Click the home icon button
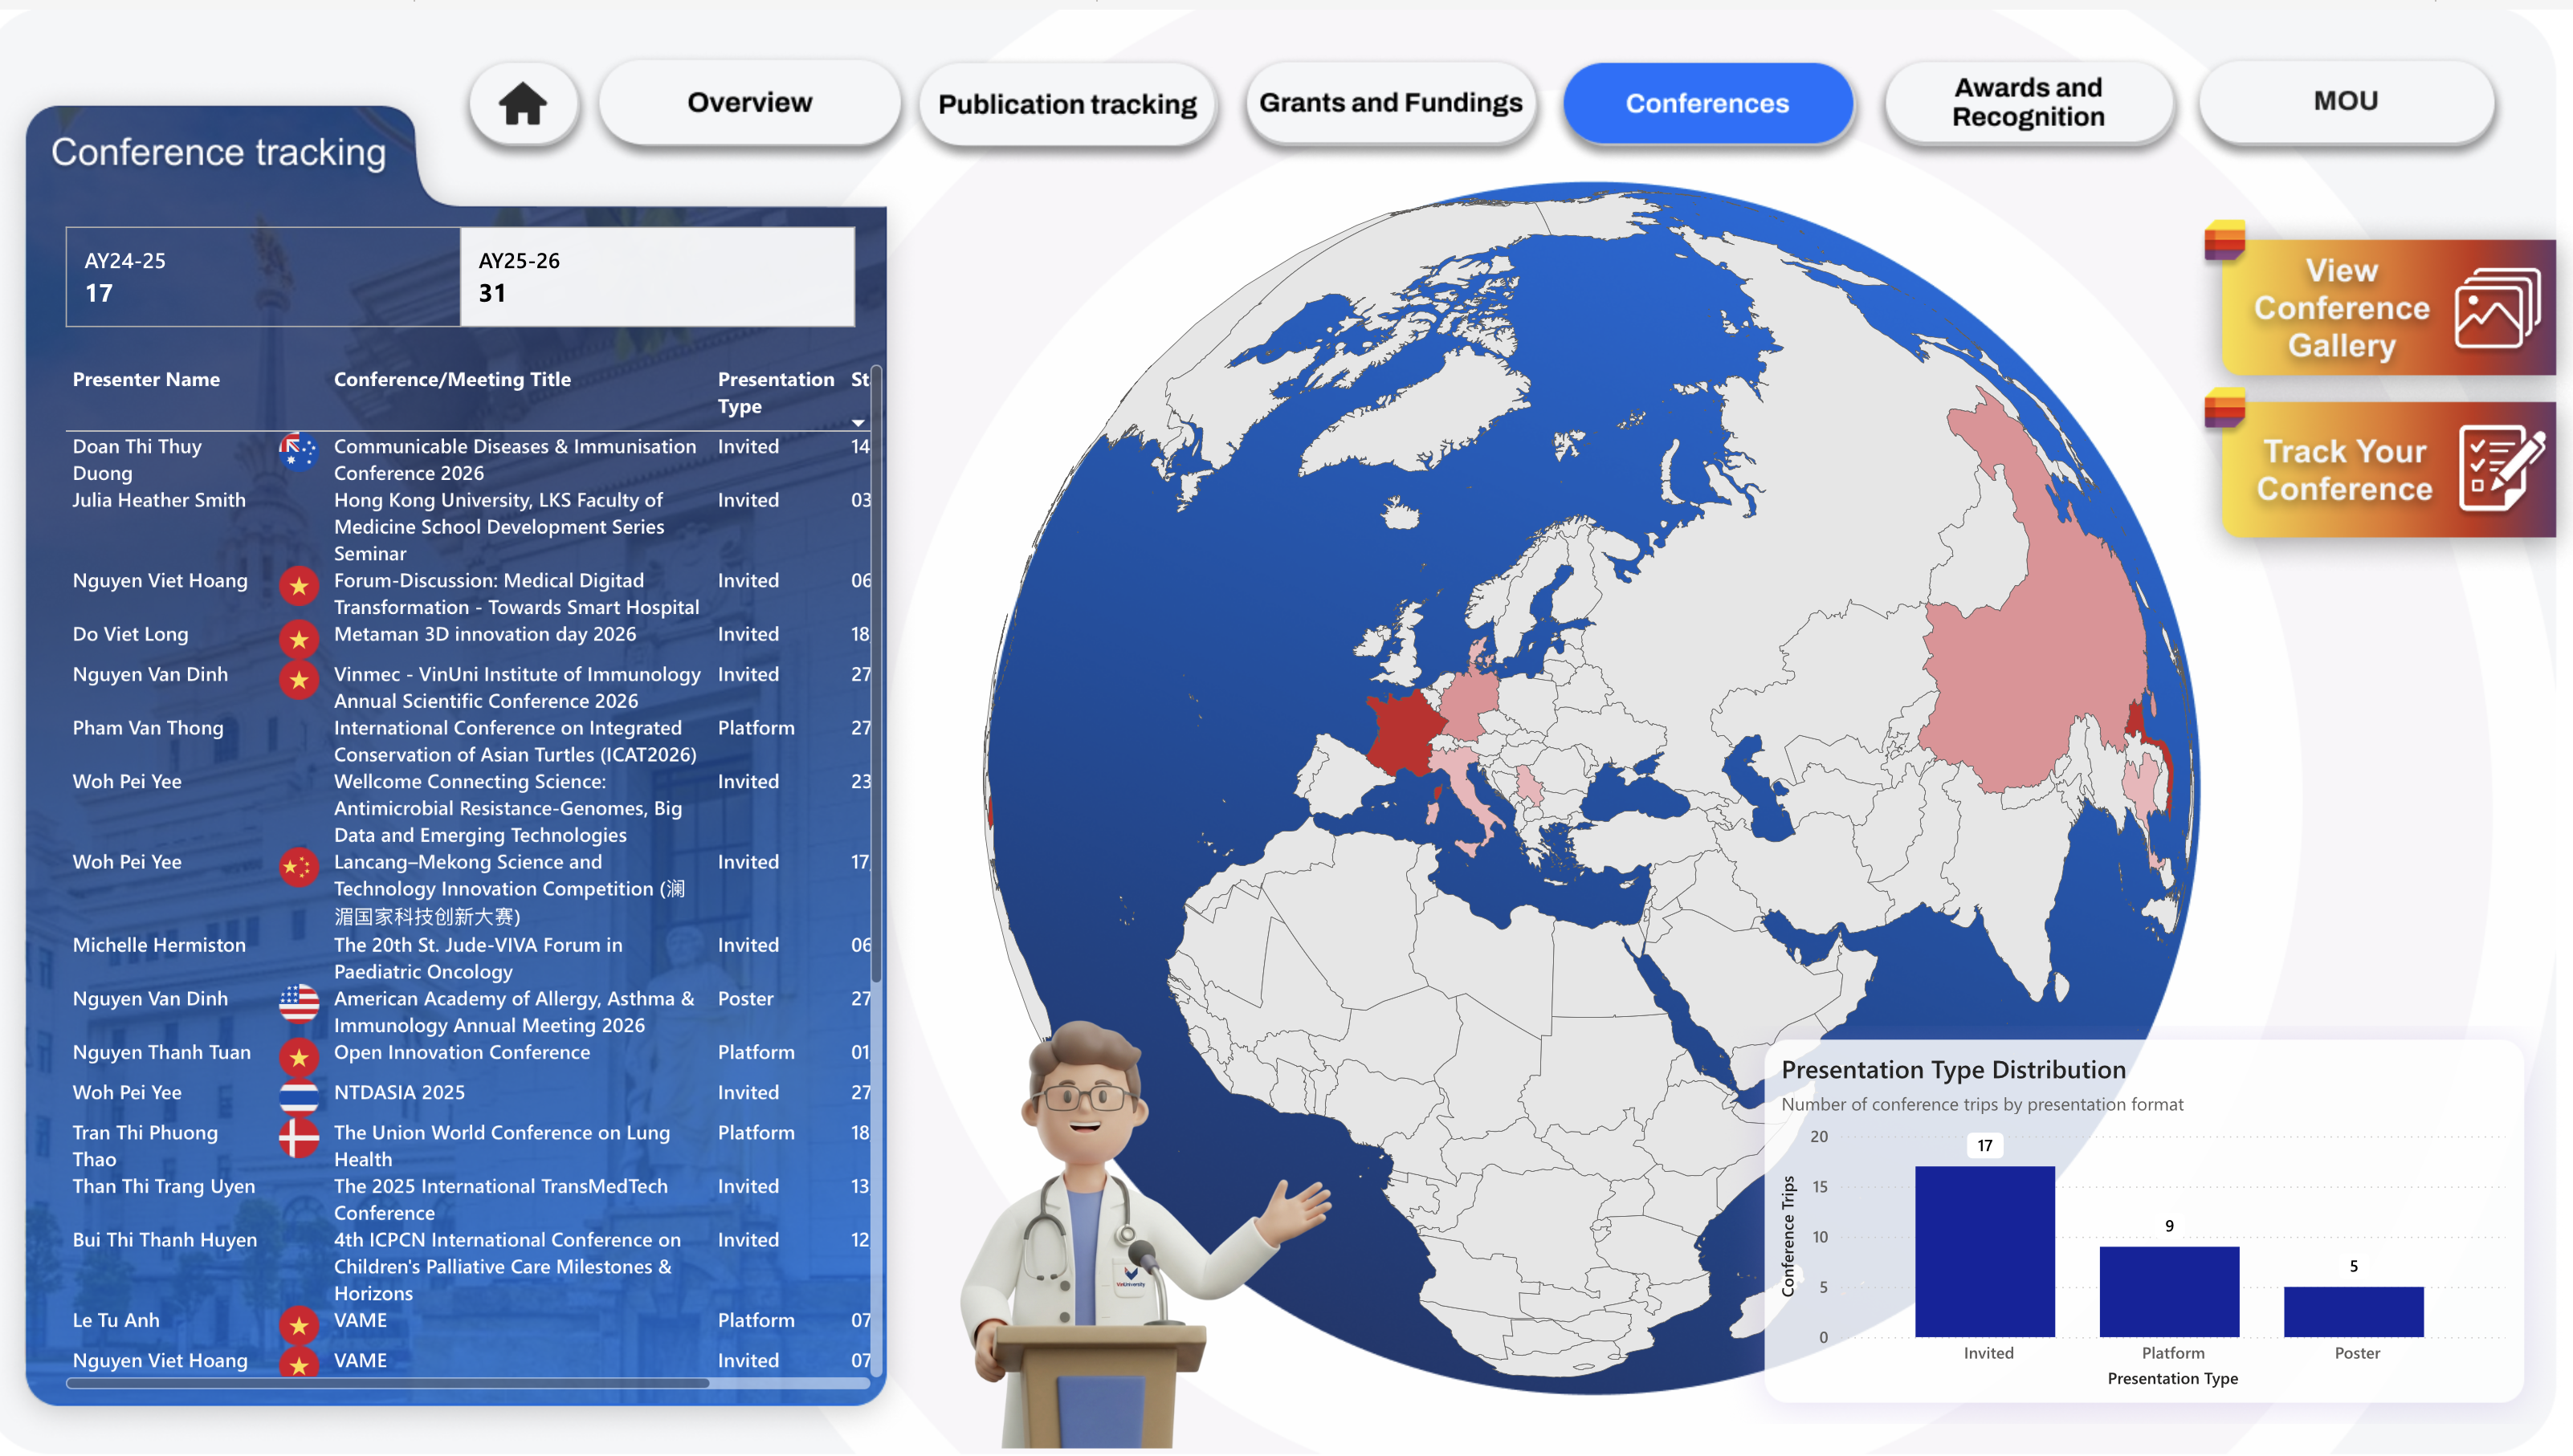 (524, 103)
